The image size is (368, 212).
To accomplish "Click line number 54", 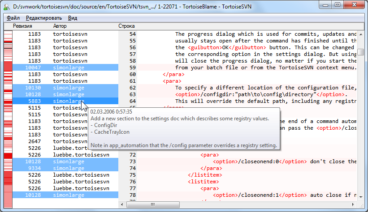I will point(133,34).
